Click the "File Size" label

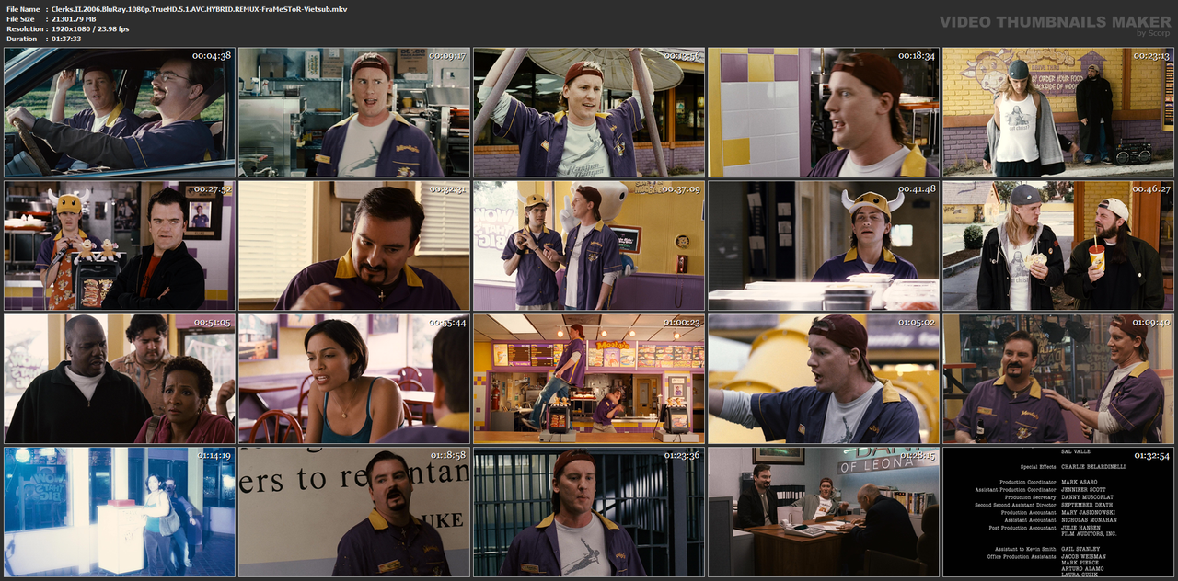[20, 19]
